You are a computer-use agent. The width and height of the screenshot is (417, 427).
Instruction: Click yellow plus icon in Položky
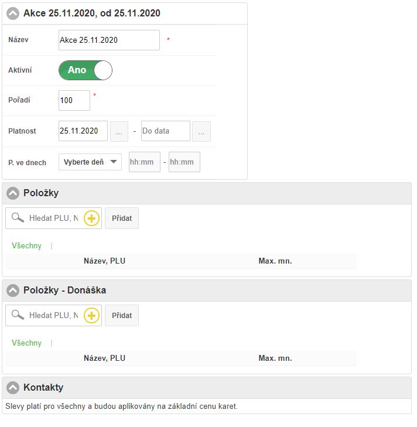click(x=92, y=218)
